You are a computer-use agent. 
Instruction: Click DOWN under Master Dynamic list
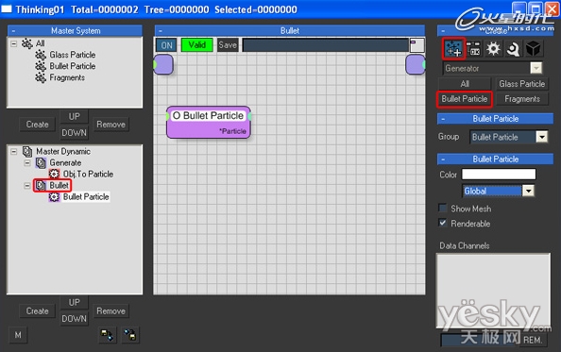tap(74, 318)
